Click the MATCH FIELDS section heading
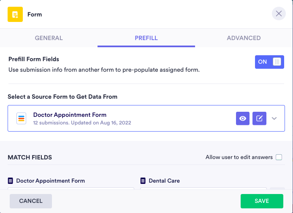 30,157
